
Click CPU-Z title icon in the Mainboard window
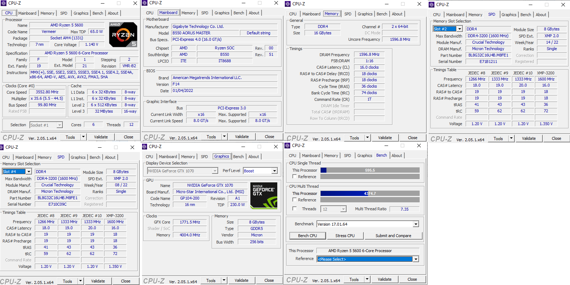pos(145,3)
